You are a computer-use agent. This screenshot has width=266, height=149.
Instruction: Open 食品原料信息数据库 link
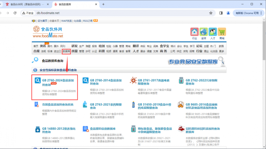point(103,128)
